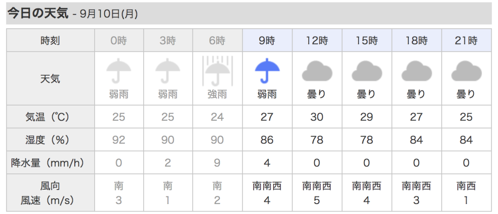
Task: Click the 12時 column header
Action: [x=317, y=41]
